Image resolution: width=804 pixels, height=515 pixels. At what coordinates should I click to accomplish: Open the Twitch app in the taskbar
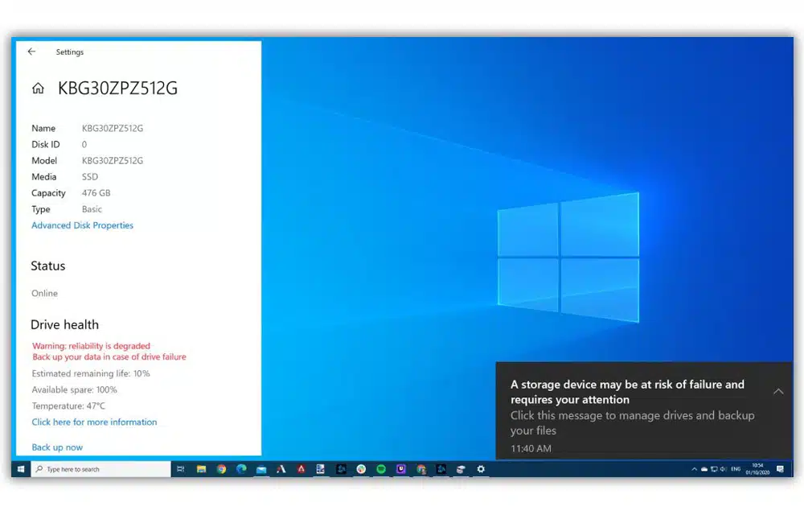coord(401,469)
